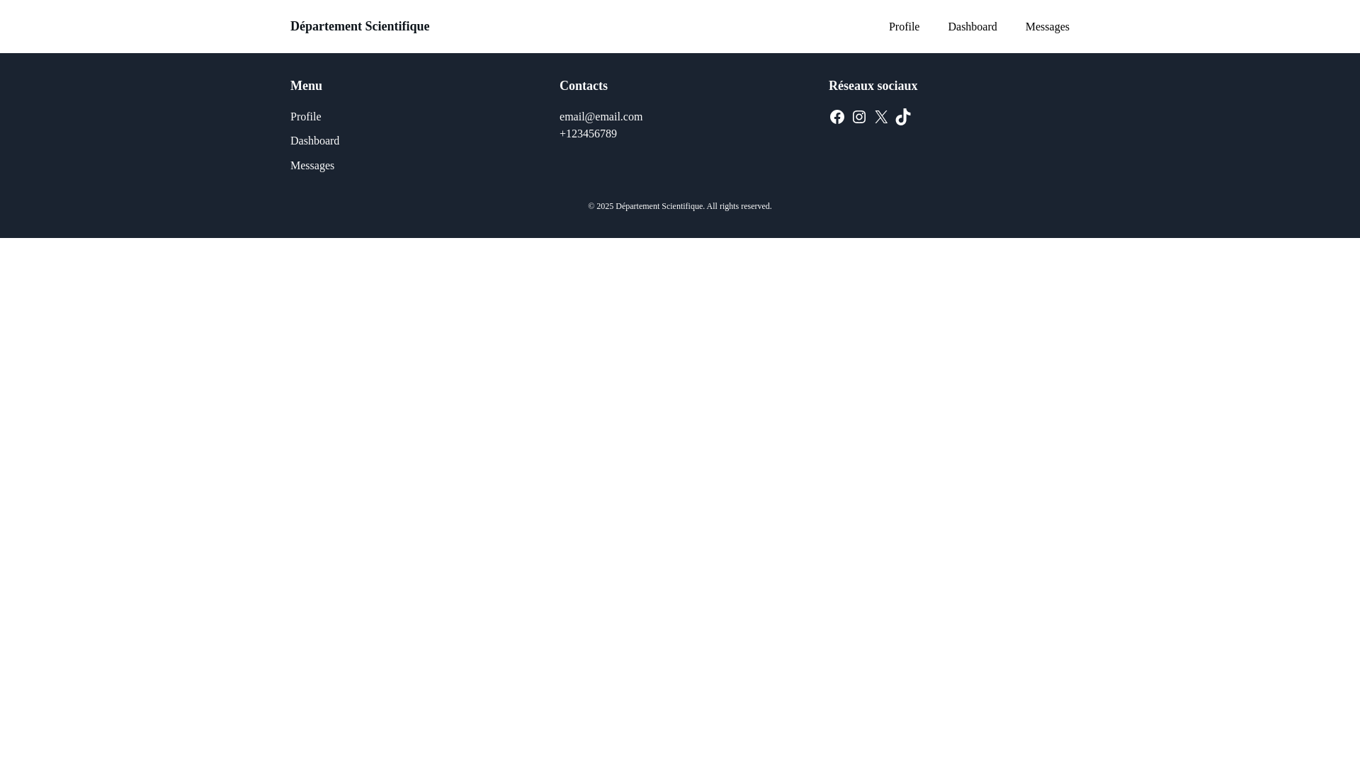Open Dashboard in the top navigation

coord(972,27)
